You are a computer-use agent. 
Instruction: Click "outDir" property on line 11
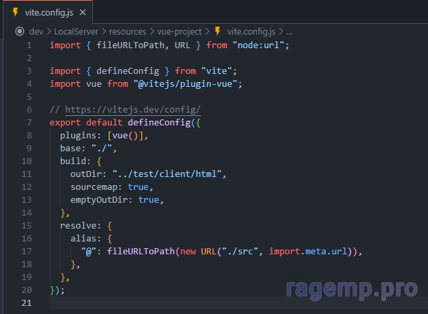pyautogui.click(x=86, y=174)
